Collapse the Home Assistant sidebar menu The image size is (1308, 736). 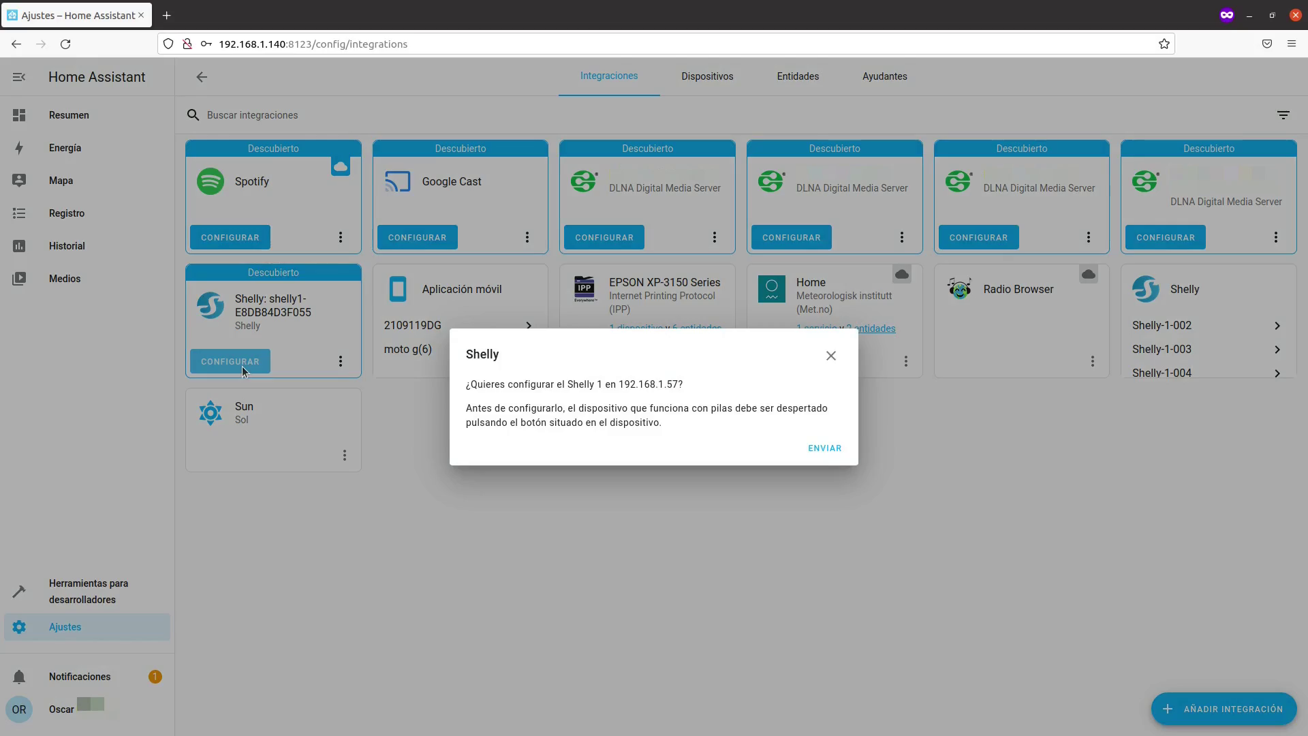click(x=19, y=77)
